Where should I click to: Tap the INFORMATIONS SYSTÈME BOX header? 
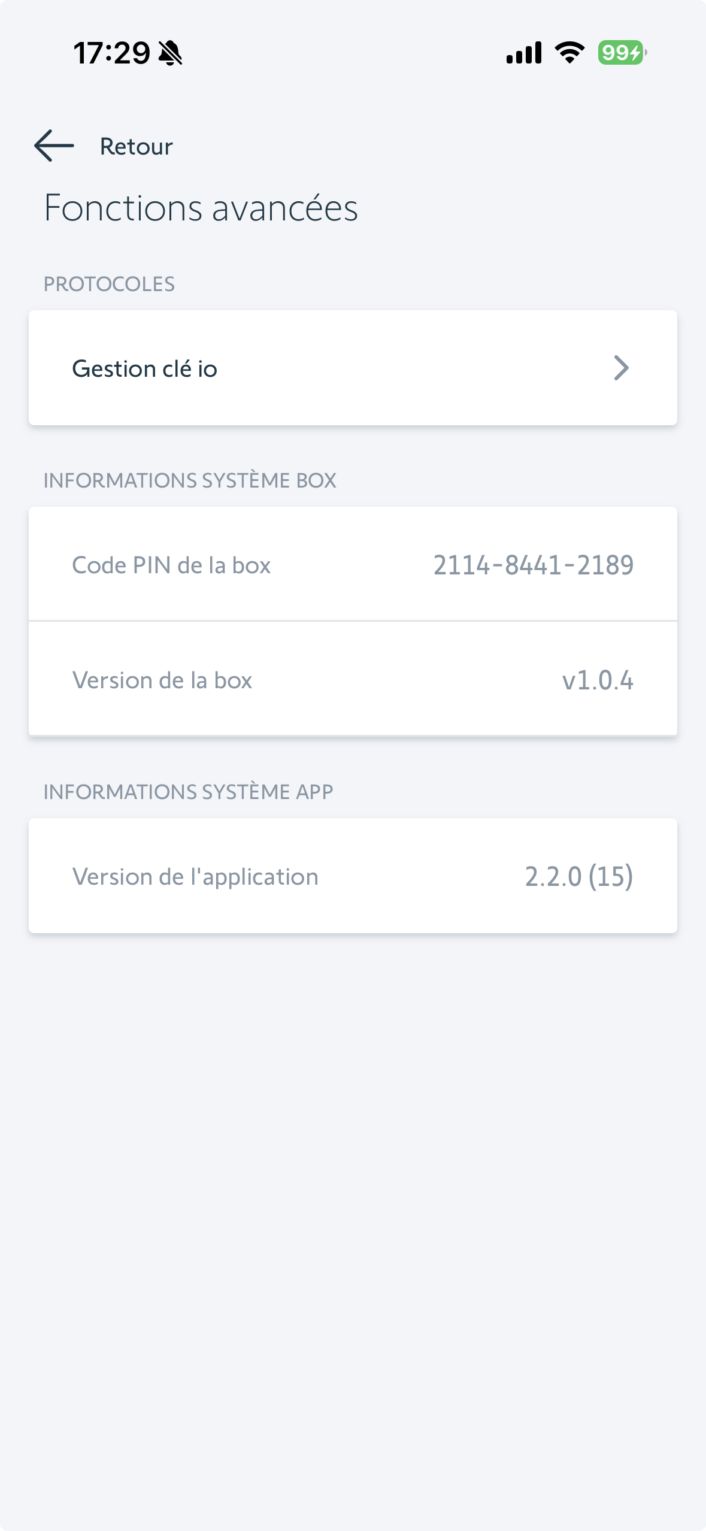(x=190, y=480)
